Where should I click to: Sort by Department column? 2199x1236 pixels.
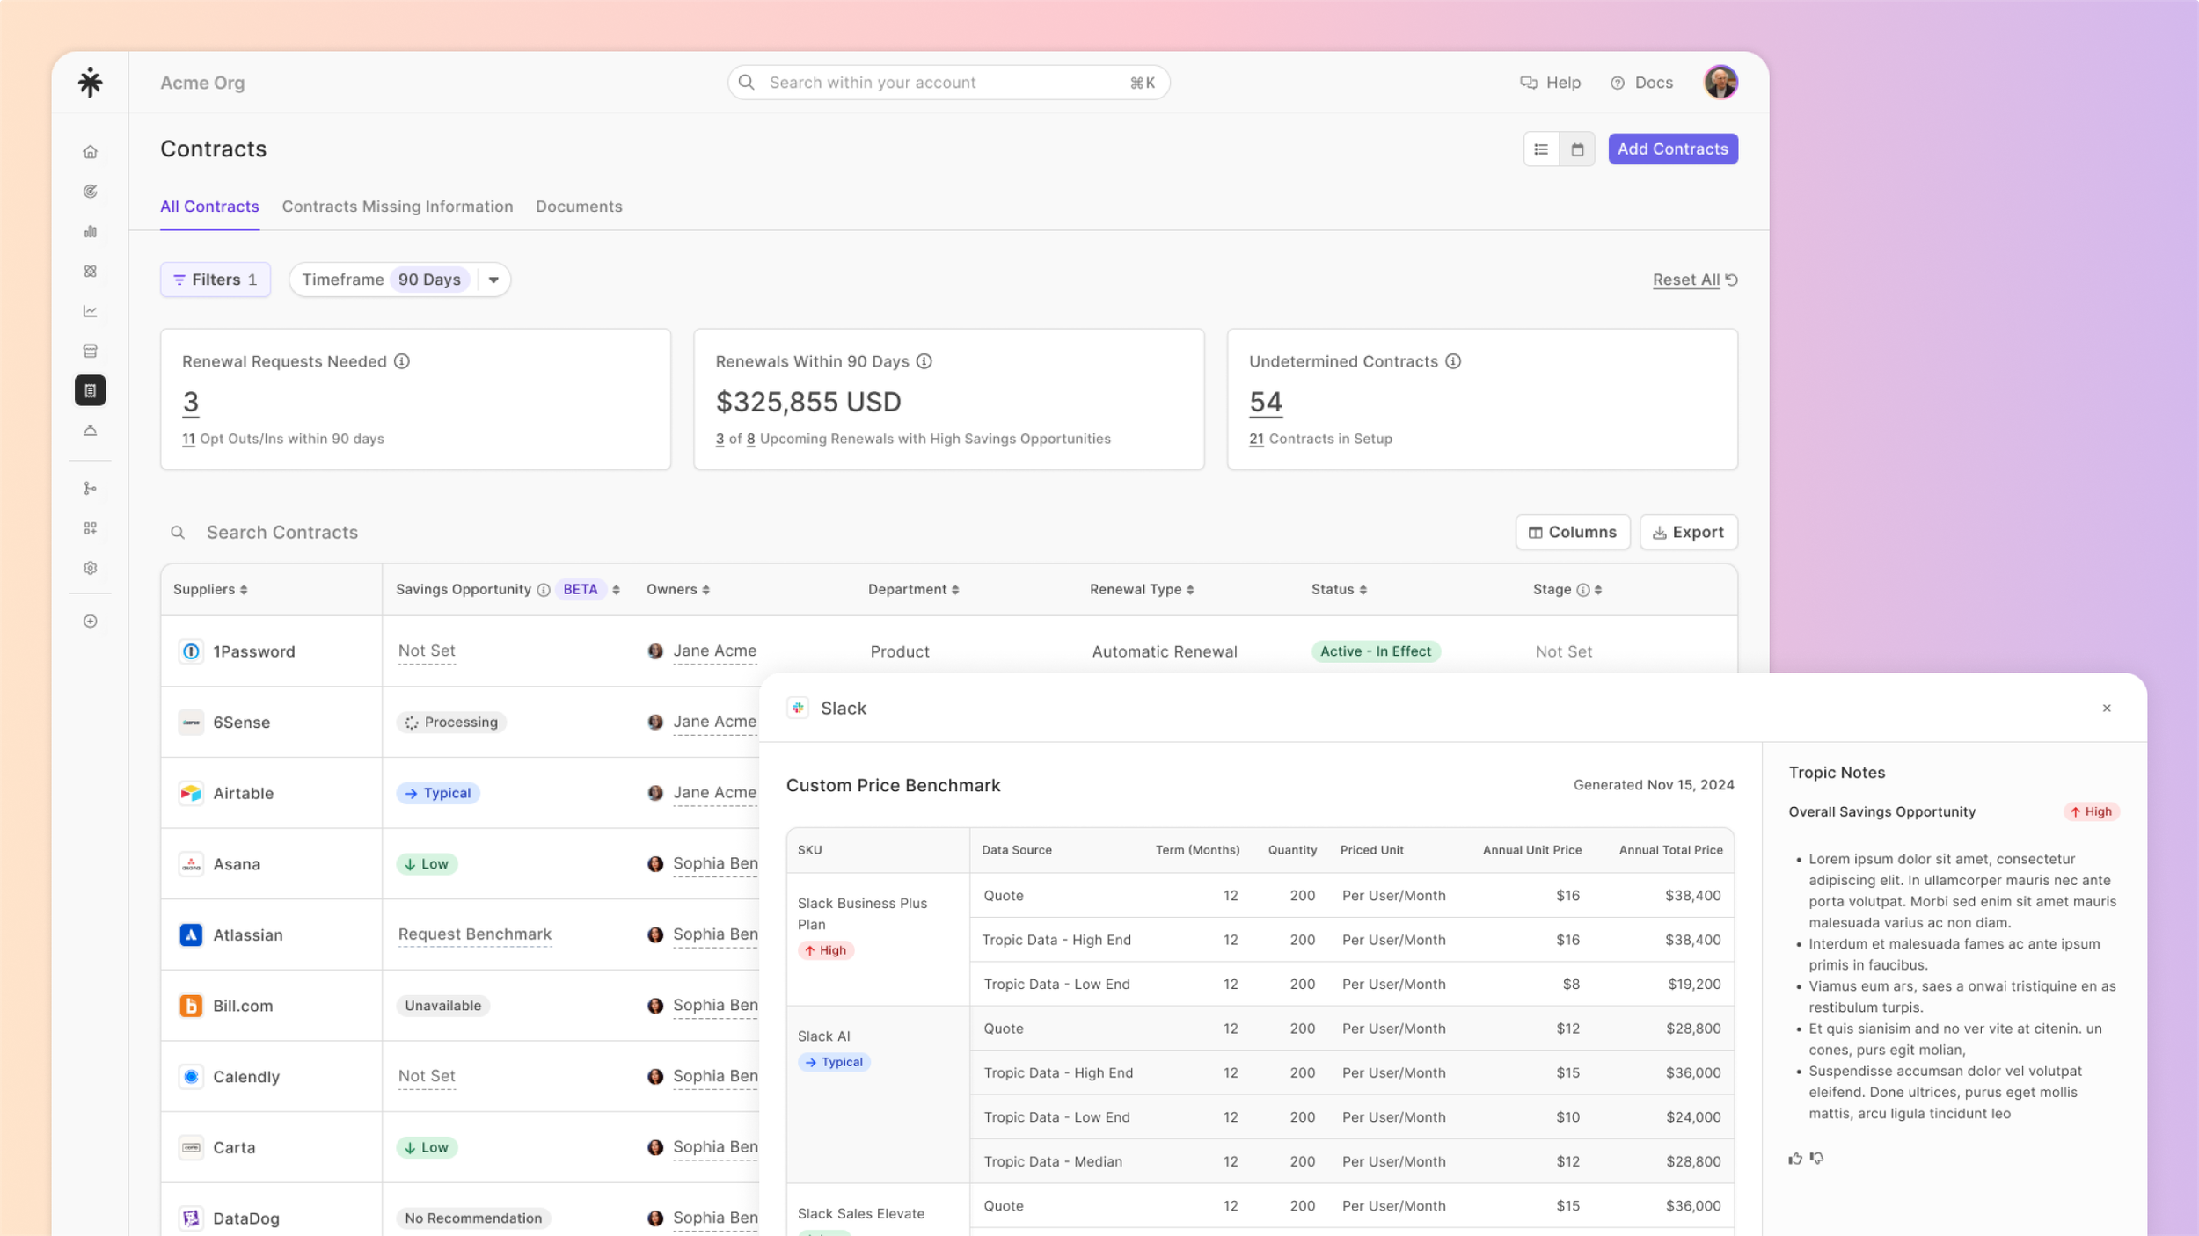[955, 590]
